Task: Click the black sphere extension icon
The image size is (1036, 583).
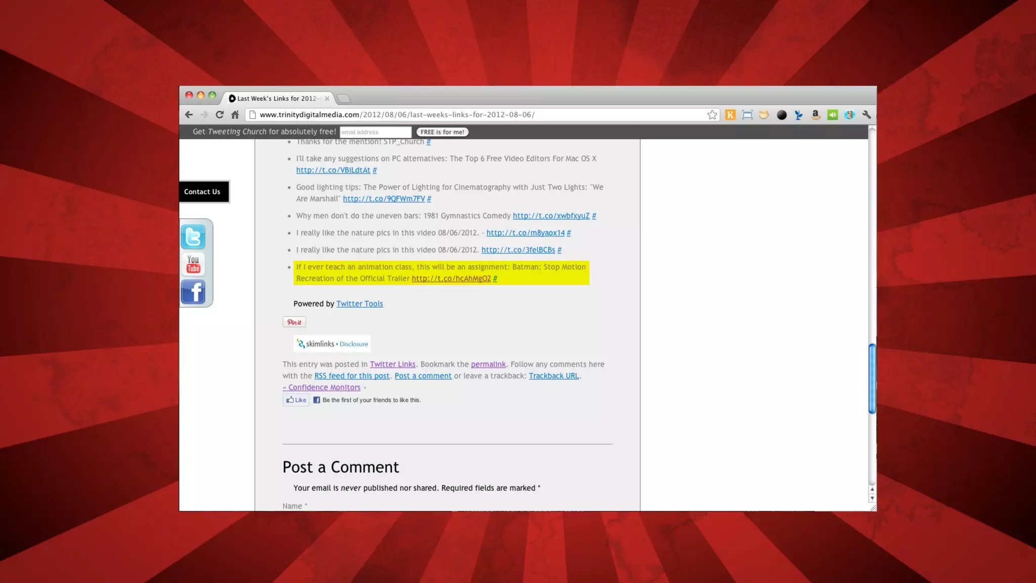Action: click(782, 115)
